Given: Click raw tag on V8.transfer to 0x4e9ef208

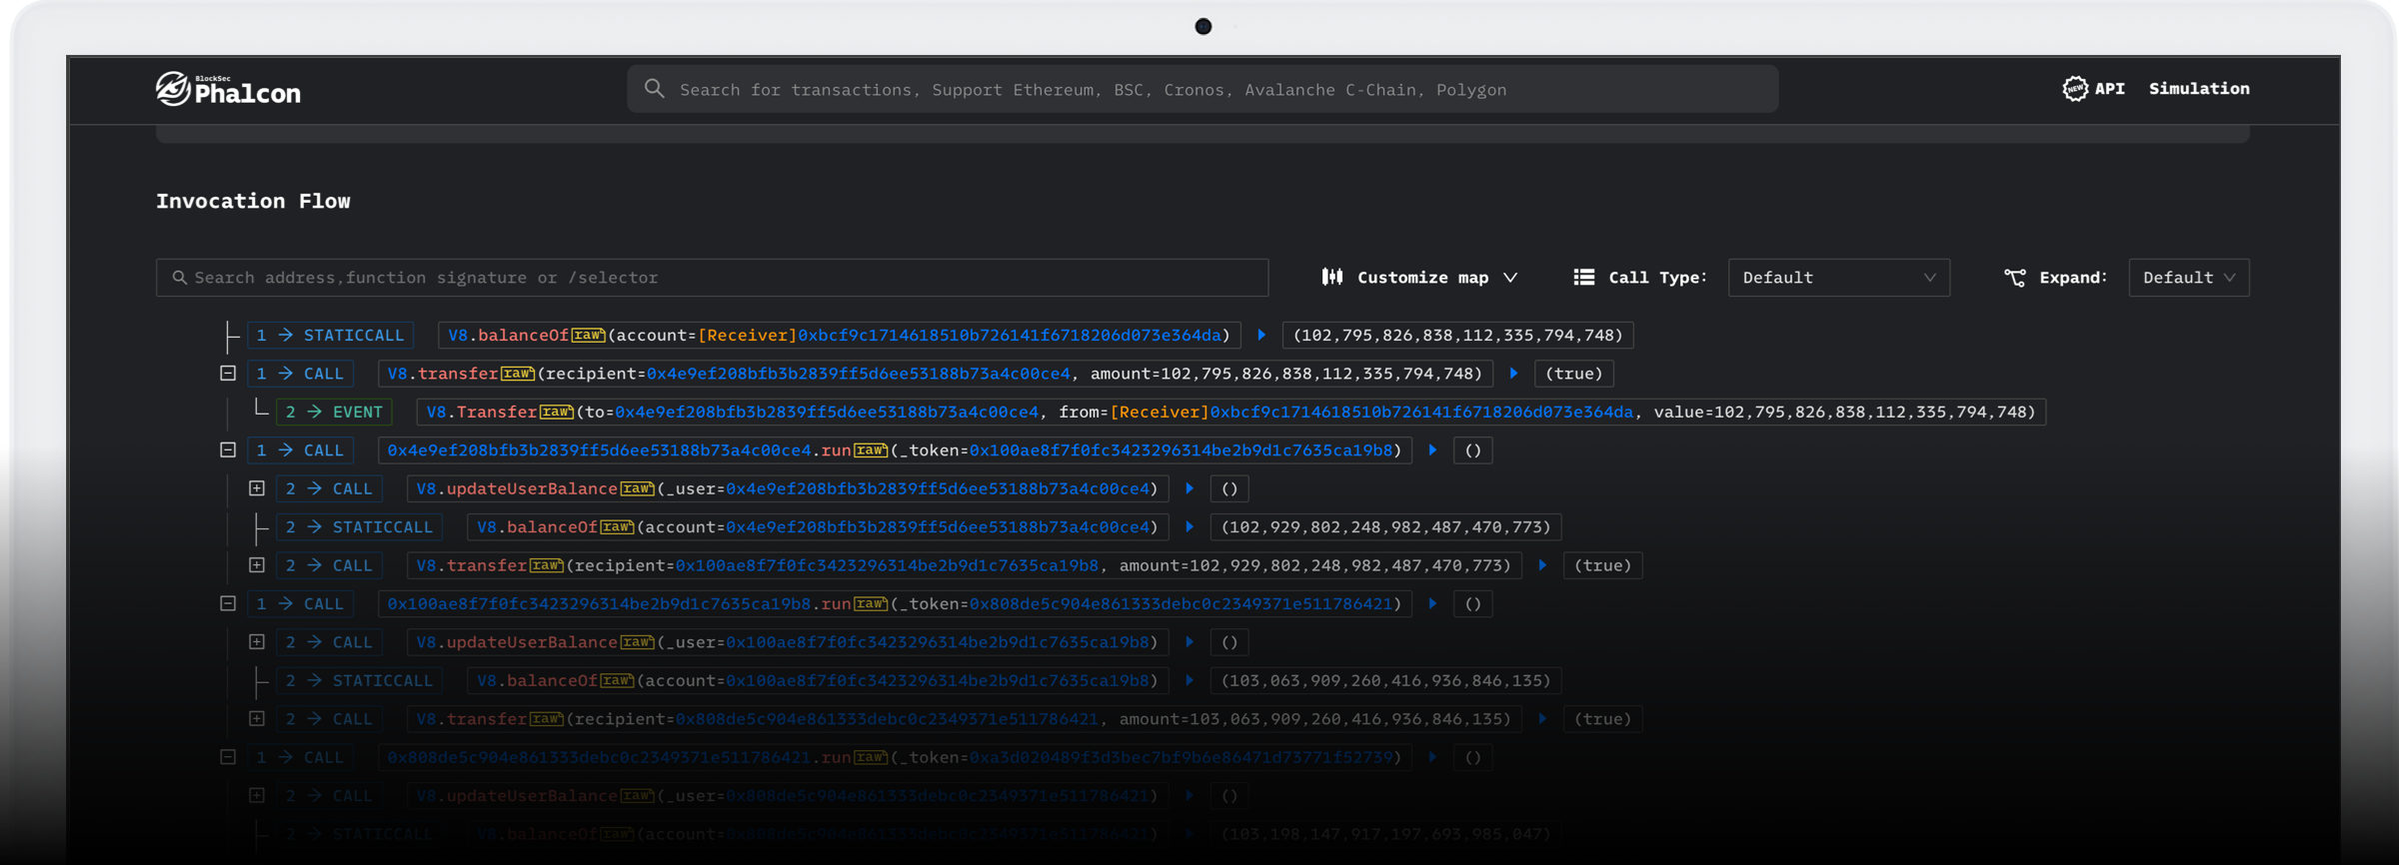Looking at the screenshot, I should point(519,374).
